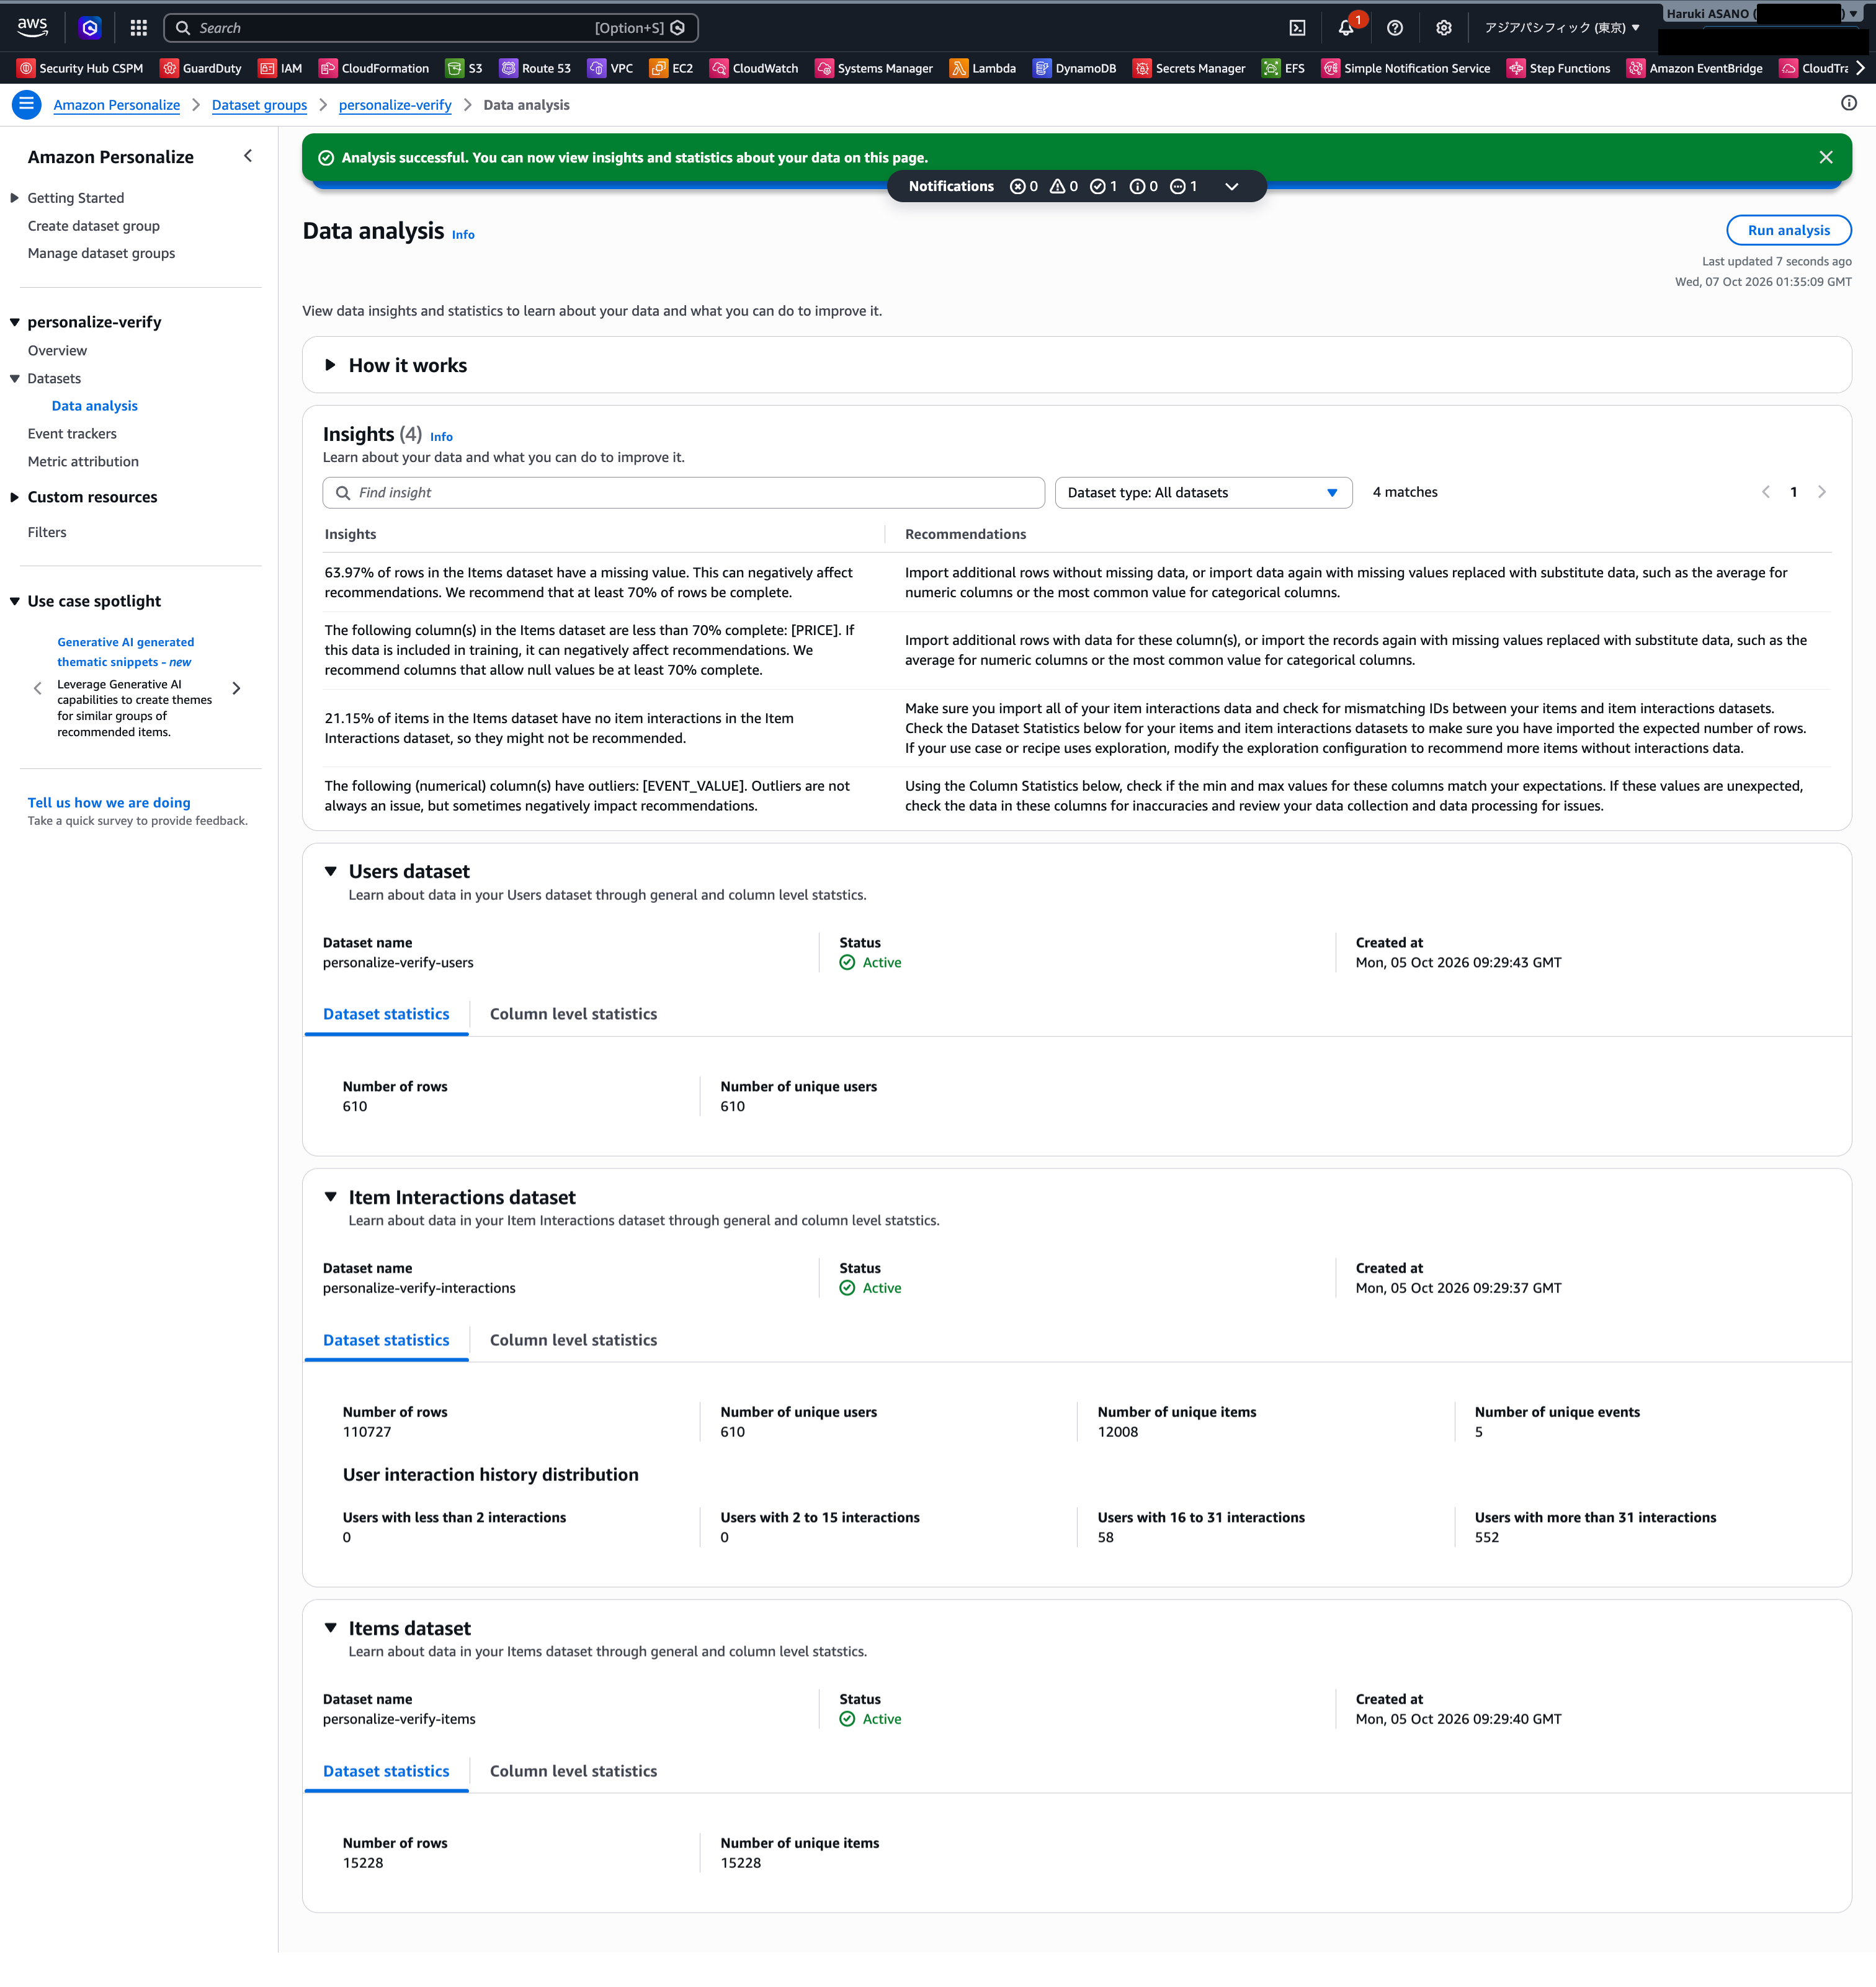Screen dimensions: 1876x1987
Task: Open IAM from favorites bar
Action: [x=280, y=68]
